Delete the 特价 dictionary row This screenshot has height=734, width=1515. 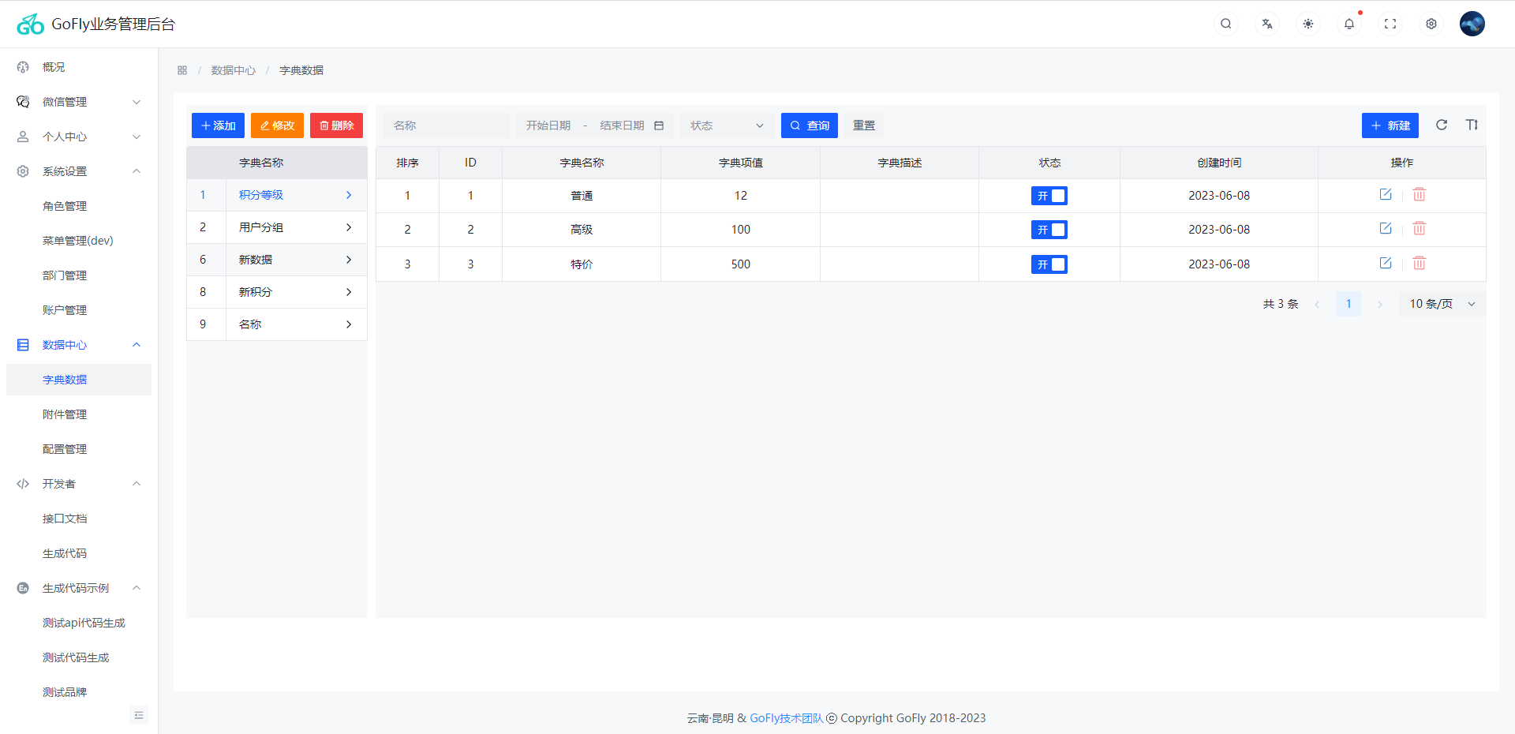pos(1419,264)
